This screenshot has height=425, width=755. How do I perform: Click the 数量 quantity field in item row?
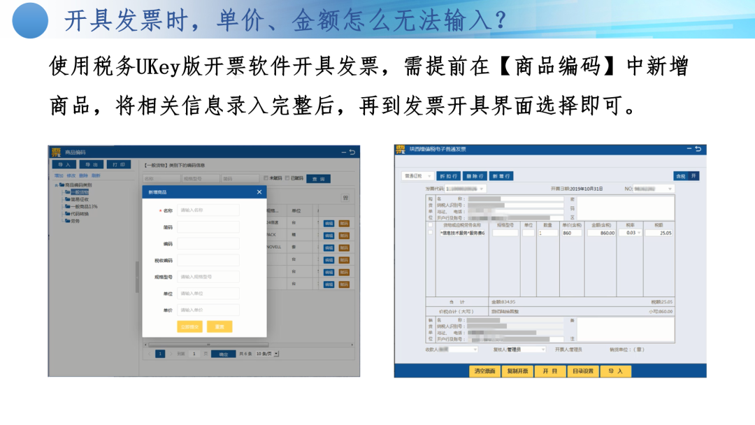(x=547, y=233)
